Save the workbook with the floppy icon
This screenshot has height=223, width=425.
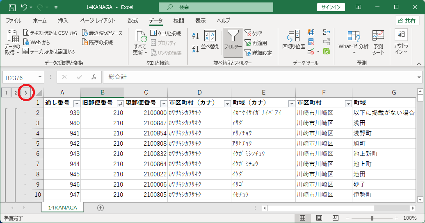tap(12, 7)
